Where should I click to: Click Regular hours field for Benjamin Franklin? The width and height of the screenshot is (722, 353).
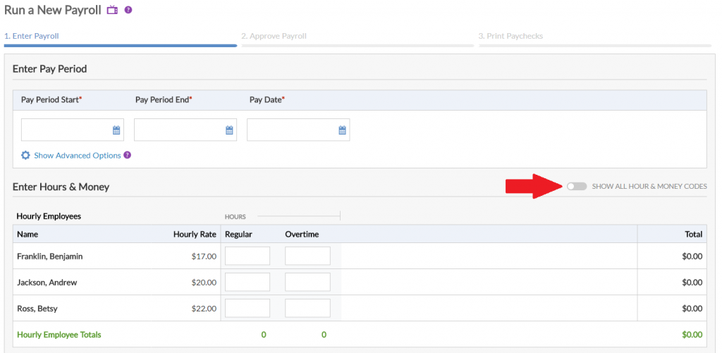247,256
